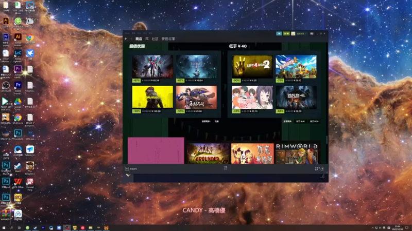Go back with Steam's back arrow
This screenshot has height=231, width=412.
click(126, 39)
